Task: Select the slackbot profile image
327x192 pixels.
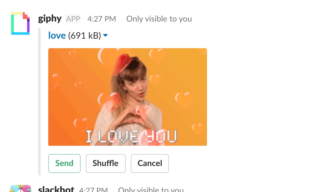Action: (x=20, y=188)
